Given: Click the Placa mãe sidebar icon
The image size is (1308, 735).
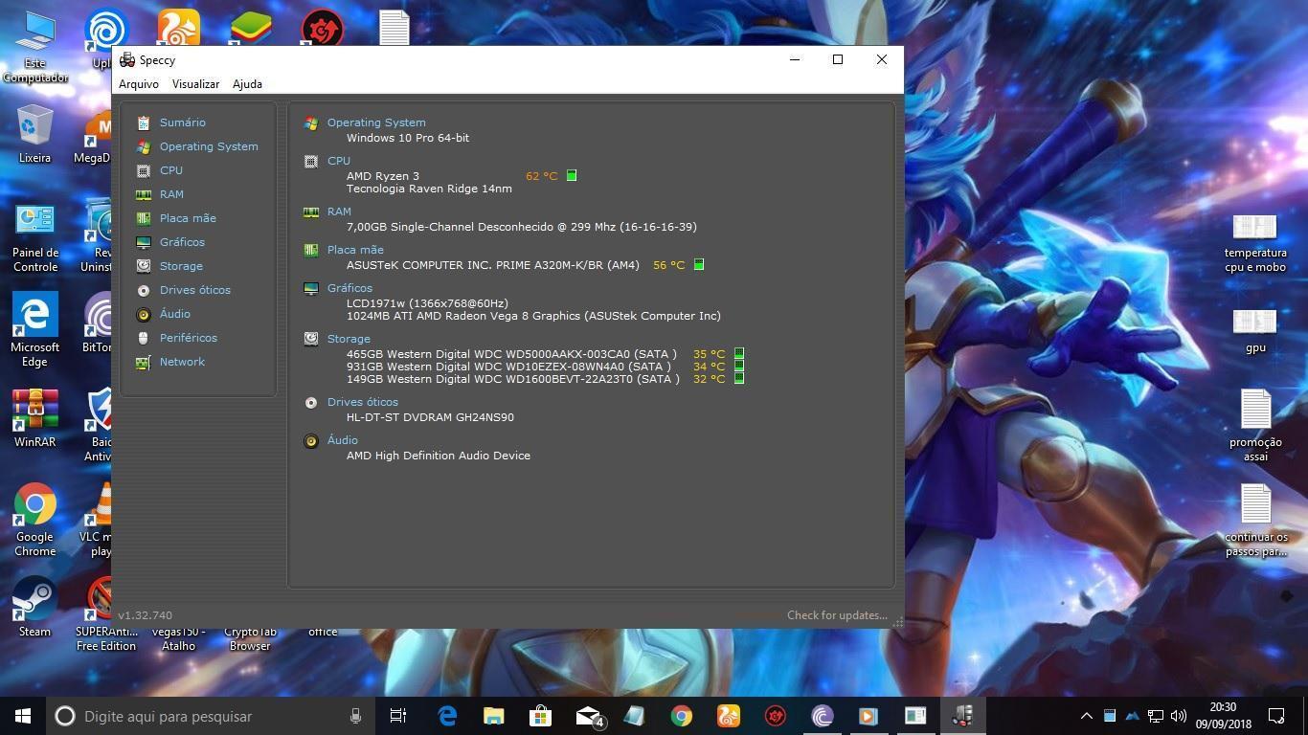Looking at the screenshot, I should tap(144, 218).
